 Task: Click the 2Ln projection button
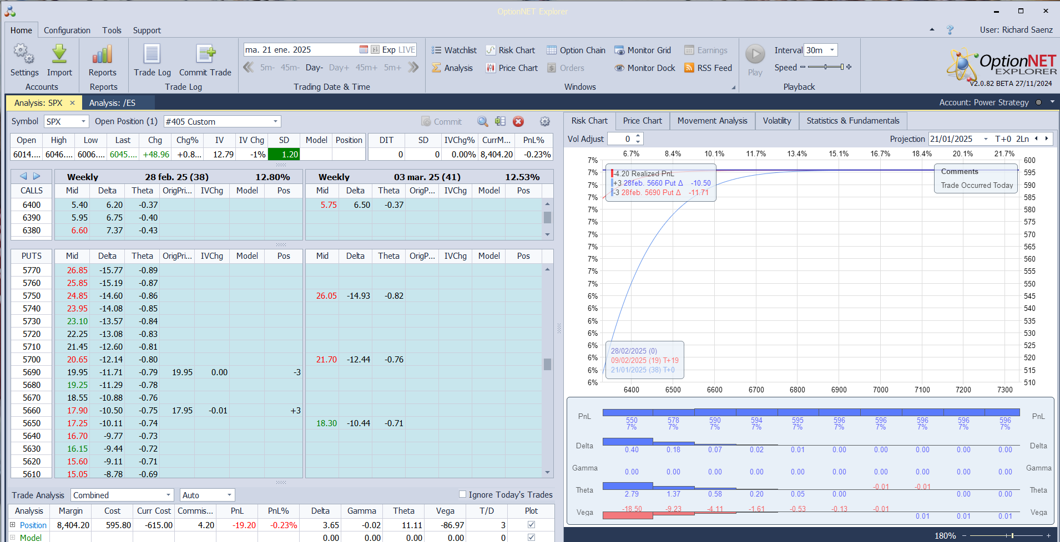(1022, 139)
